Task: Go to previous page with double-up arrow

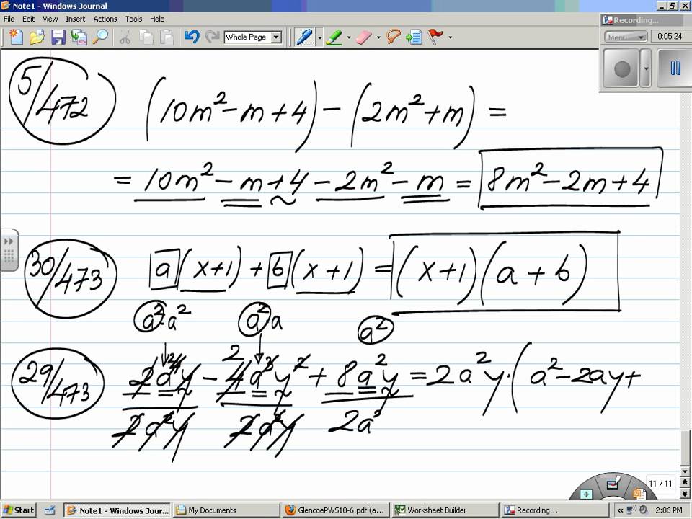Action: click(685, 483)
